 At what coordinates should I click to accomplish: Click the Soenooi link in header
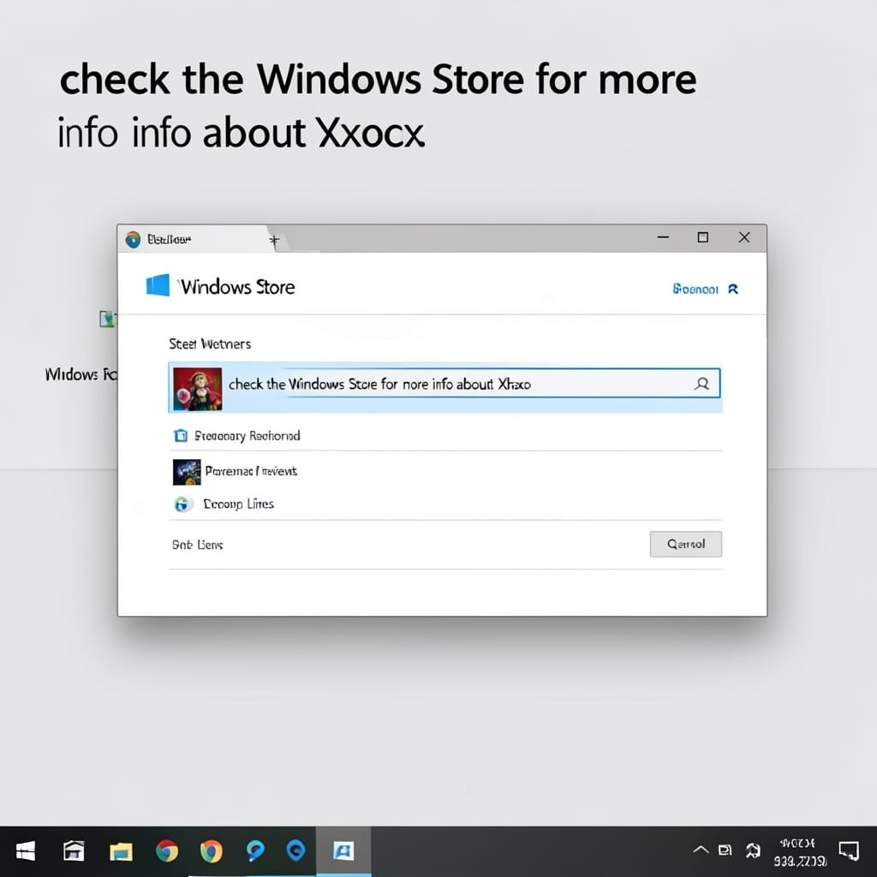tap(695, 289)
